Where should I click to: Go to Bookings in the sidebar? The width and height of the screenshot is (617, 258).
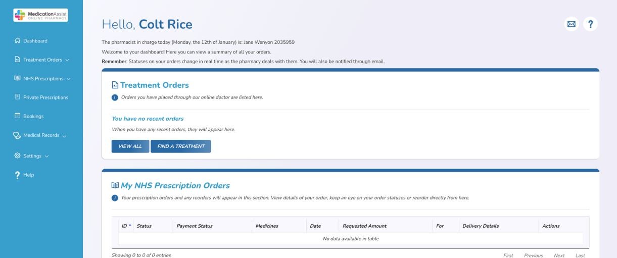pyautogui.click(x=33, y=116)
